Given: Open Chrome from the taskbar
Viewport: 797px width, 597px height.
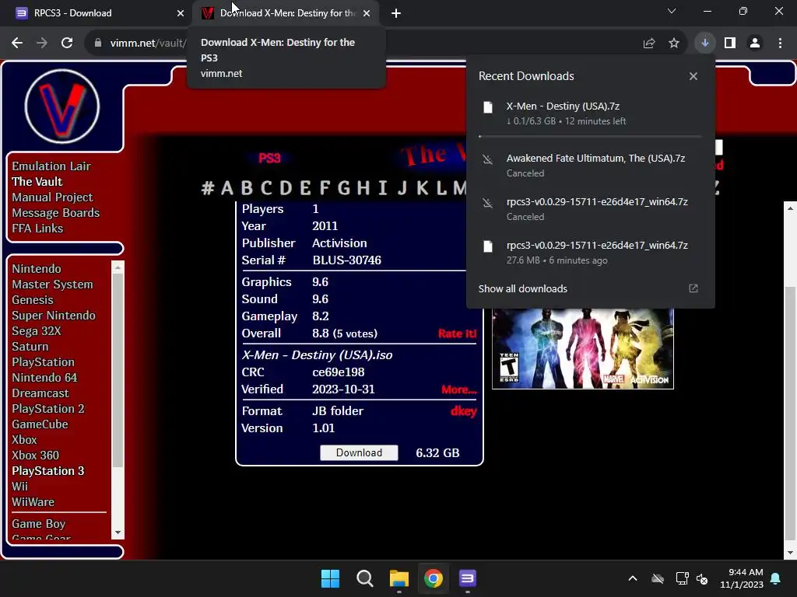Looking at the screenshot, I should [433, 578].
